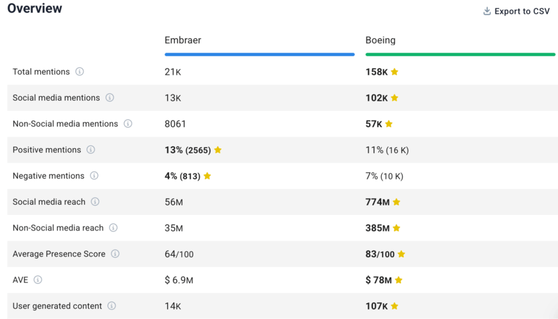Click star icon next to Boeing 158K
Image resolution: width=558 pixels, height=319 pixels.
[395, 71]
